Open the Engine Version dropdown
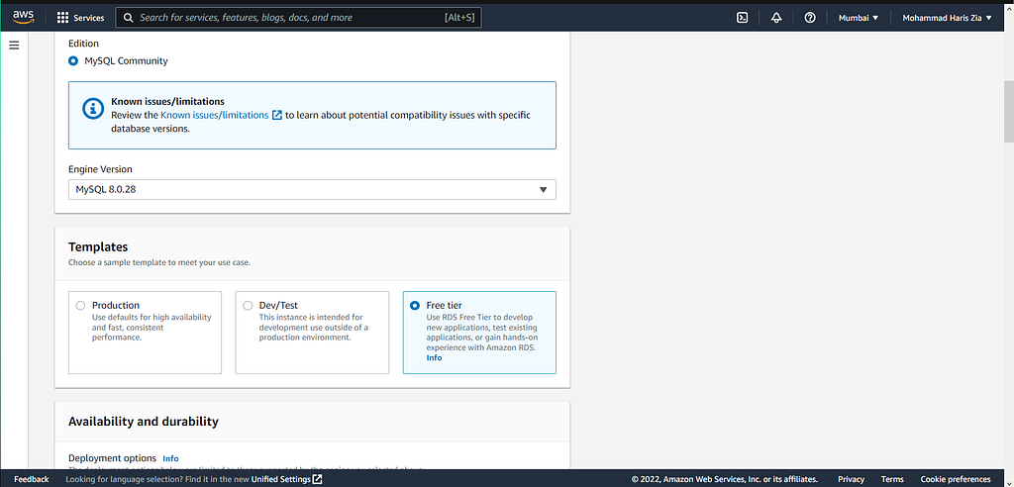Screen dimensions: 1014x487 [x=312, y=189]
